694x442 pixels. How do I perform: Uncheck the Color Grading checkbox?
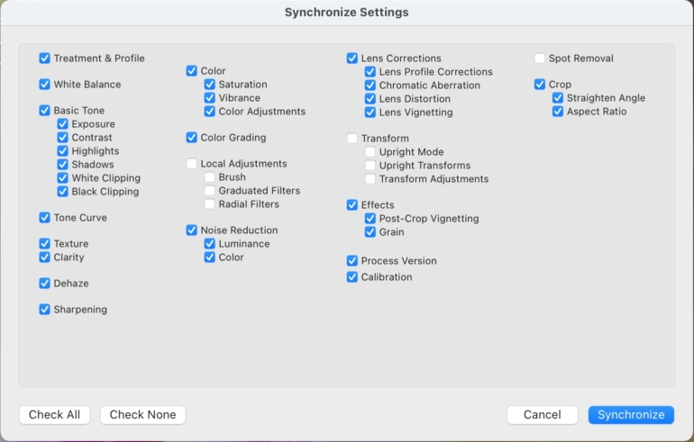192,138
